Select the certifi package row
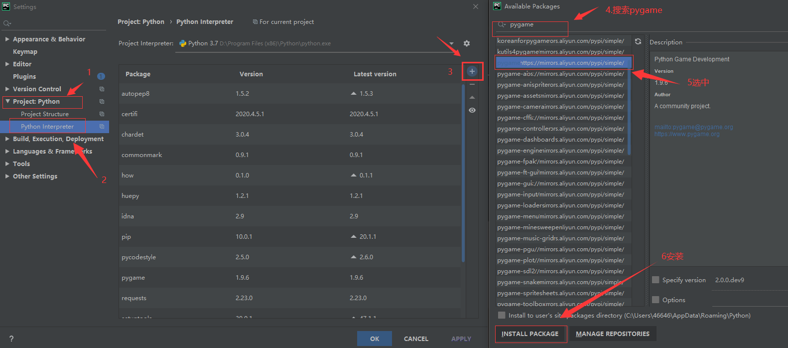This screenshot has height=348, width=788. pos(290,114)
